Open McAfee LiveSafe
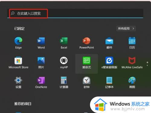Image resolution: width=151 pixels, height=113 pixels. point(132,63)
